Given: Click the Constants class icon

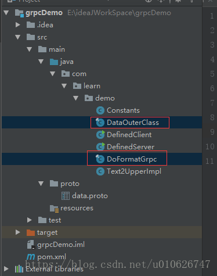Looking at the screenshot, I should [x=100, y=110].
